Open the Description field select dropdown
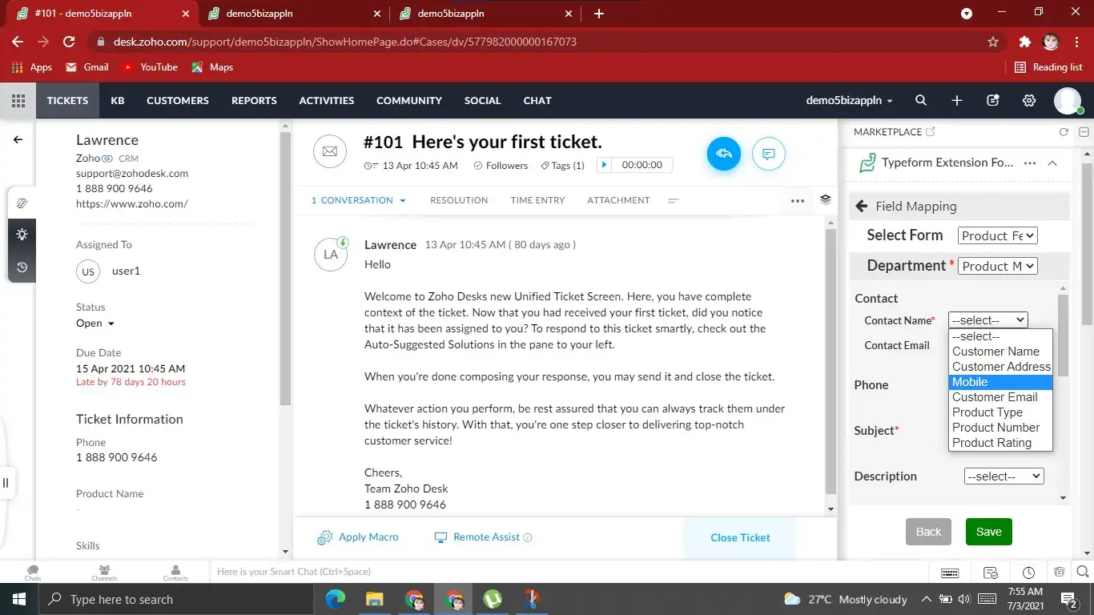The height and width of the screenshot is (615, 1094). click(x=1004, y=476)
